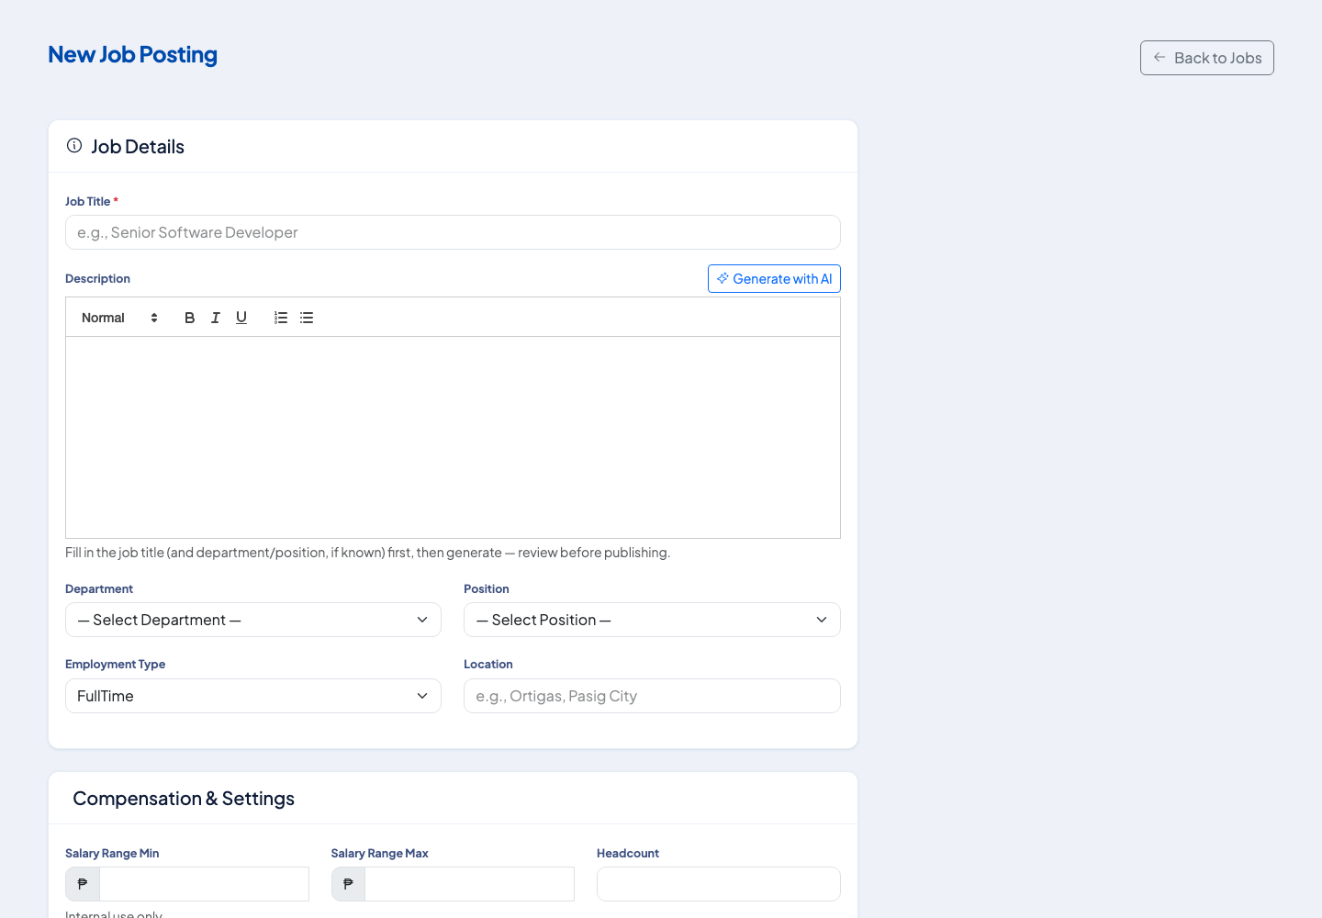Viewport: 1322px width, 918px height.
Task: Click the Location field label
Action: [488, 664]
